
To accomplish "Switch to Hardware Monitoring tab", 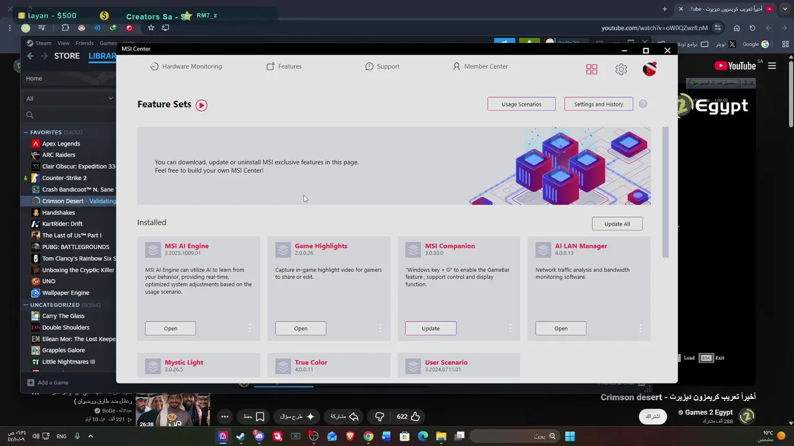I will (186, 66).
